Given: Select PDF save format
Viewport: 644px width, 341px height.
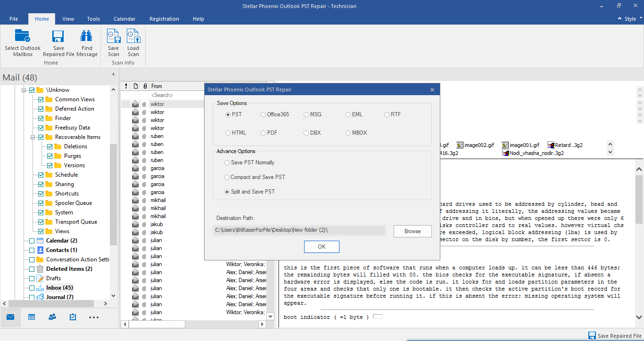Looking at the screenshot, I should [269, 133].
